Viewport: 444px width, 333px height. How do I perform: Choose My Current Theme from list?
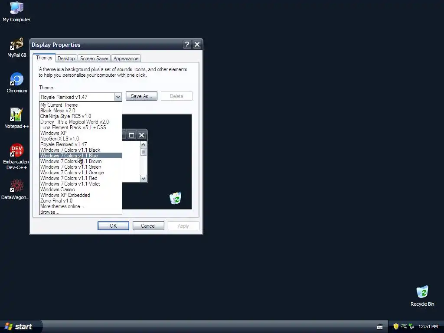coord(81,105)
